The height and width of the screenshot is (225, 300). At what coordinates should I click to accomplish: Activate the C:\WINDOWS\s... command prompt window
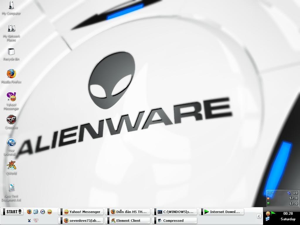175,212
